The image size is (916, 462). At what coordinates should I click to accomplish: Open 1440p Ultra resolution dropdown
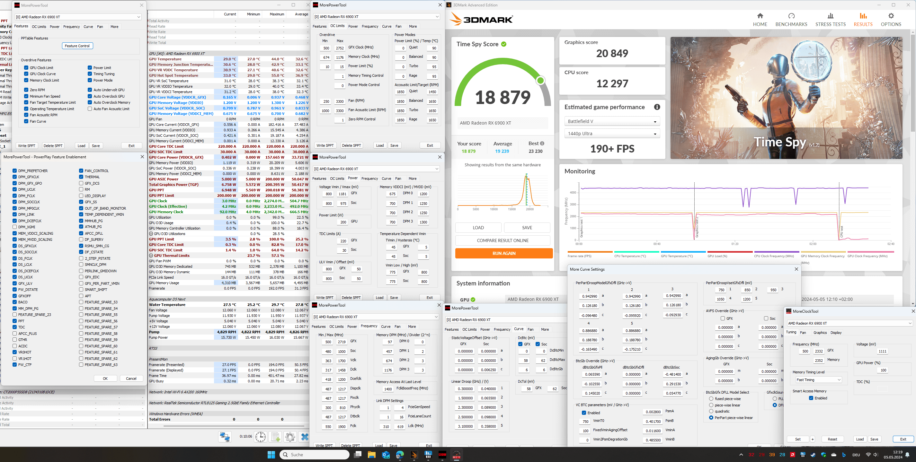click(x=612, y=134)
